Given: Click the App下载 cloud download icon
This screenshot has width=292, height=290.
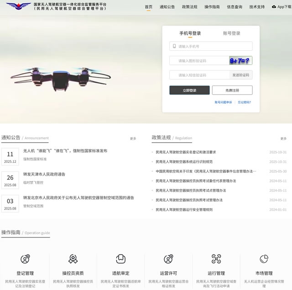Looking at the screenshot, I should point(274,7).
